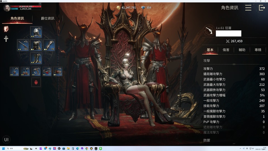Open the Windows Start menu
The width and height of the screenshot is (268, 151).
(x=3, y=148)
